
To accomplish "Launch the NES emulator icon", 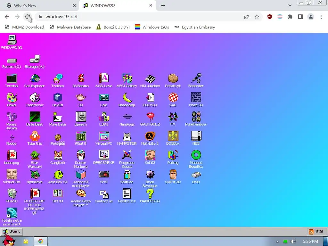I will [196, 138].
